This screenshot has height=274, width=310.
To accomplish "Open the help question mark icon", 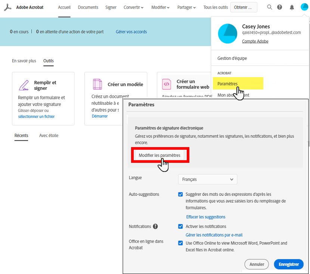I will pos(279,7).
